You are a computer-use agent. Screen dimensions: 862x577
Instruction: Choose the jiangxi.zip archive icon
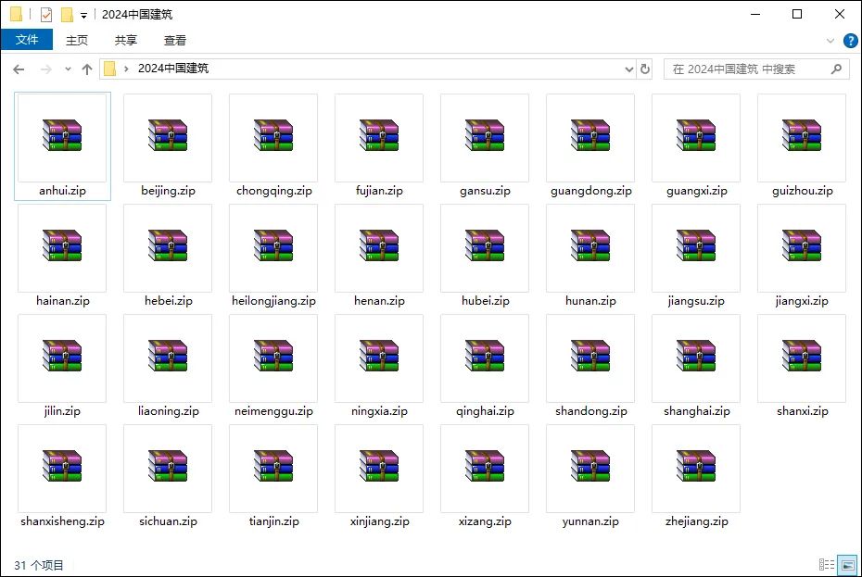pyautogui.click(x=801, y=245)
